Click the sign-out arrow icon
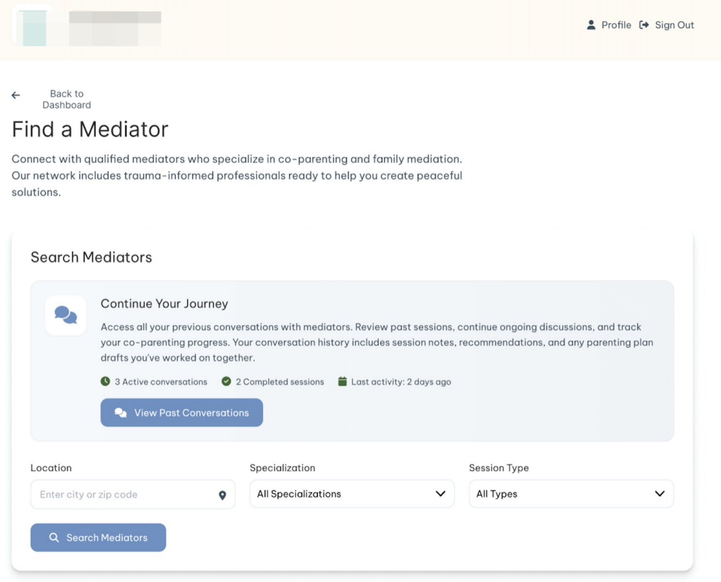The width and height of the screenshot is (721, 582). point(643,25)
